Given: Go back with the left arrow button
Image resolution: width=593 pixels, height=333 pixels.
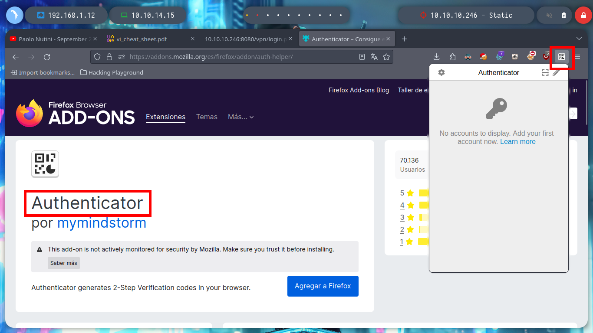Looking at the screenshot, I should point(16,57).
